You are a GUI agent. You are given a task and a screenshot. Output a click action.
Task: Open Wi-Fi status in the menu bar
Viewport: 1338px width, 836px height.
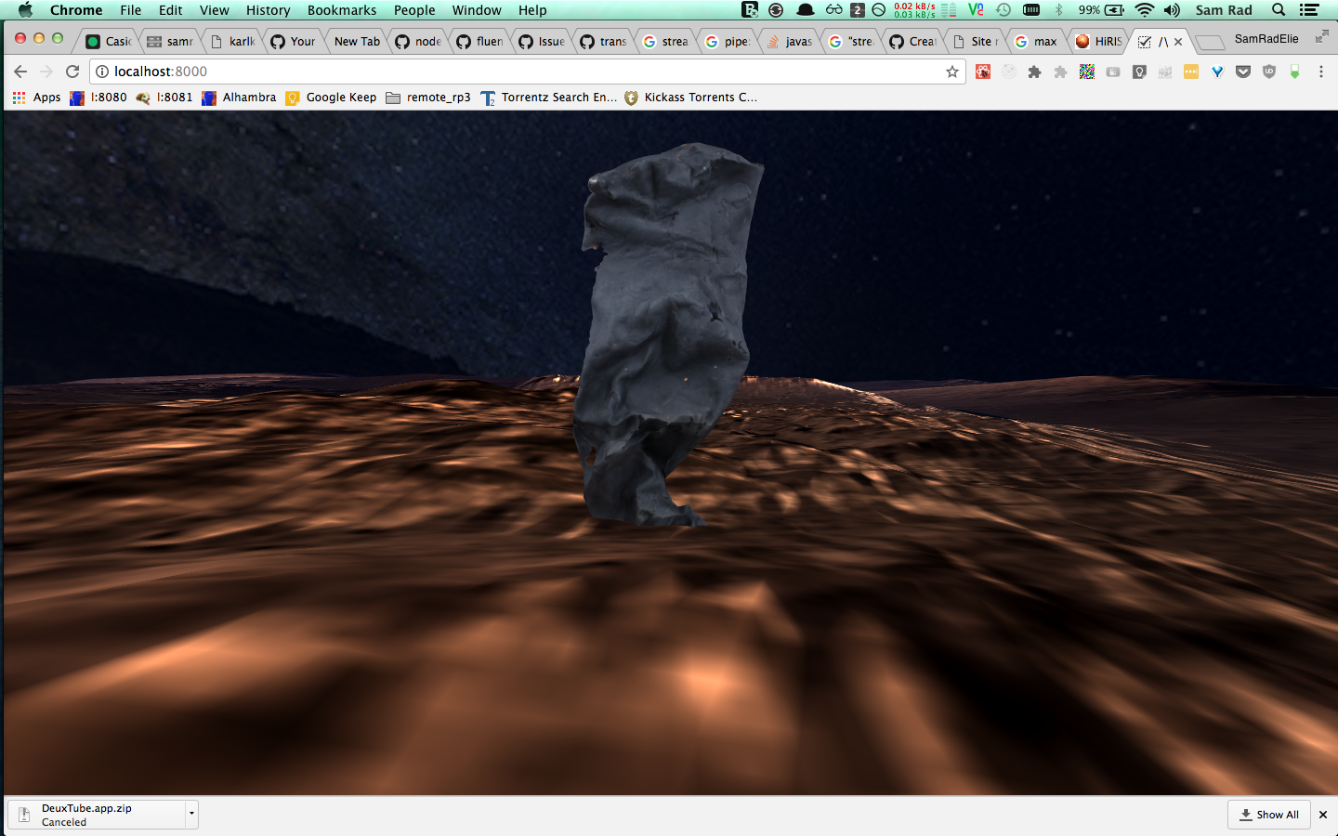1145,10
